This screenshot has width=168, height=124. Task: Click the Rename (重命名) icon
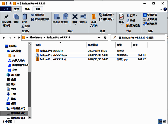(83, 18)
